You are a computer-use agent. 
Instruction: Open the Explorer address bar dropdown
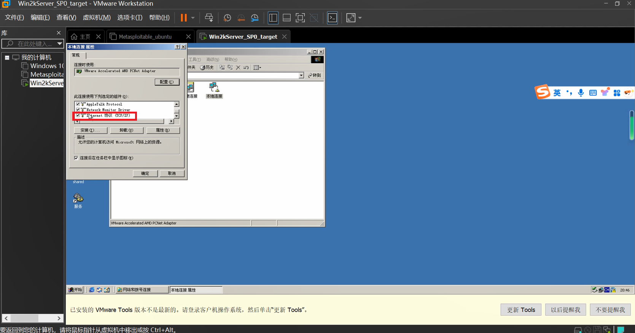(x=301, y=76)
